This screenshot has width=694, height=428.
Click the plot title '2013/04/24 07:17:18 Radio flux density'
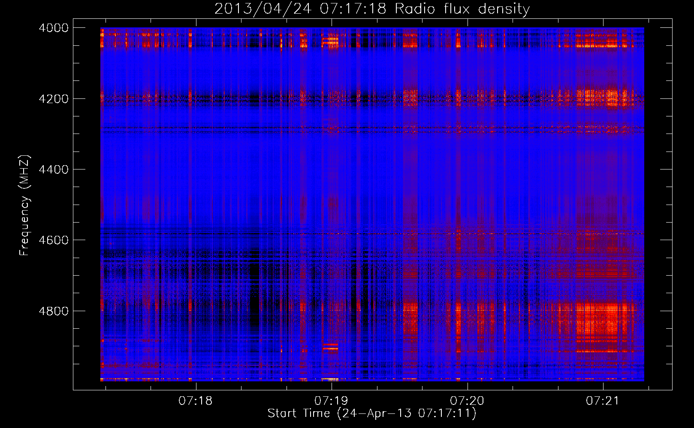click(x=372, y=9)
